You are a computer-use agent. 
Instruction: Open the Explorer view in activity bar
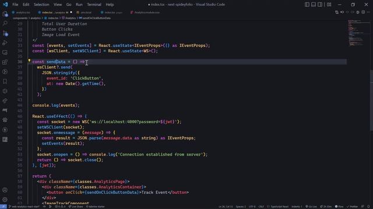[5, 14]
